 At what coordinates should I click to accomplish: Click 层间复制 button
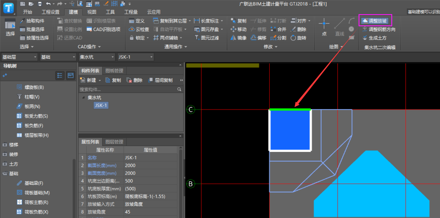160,80
